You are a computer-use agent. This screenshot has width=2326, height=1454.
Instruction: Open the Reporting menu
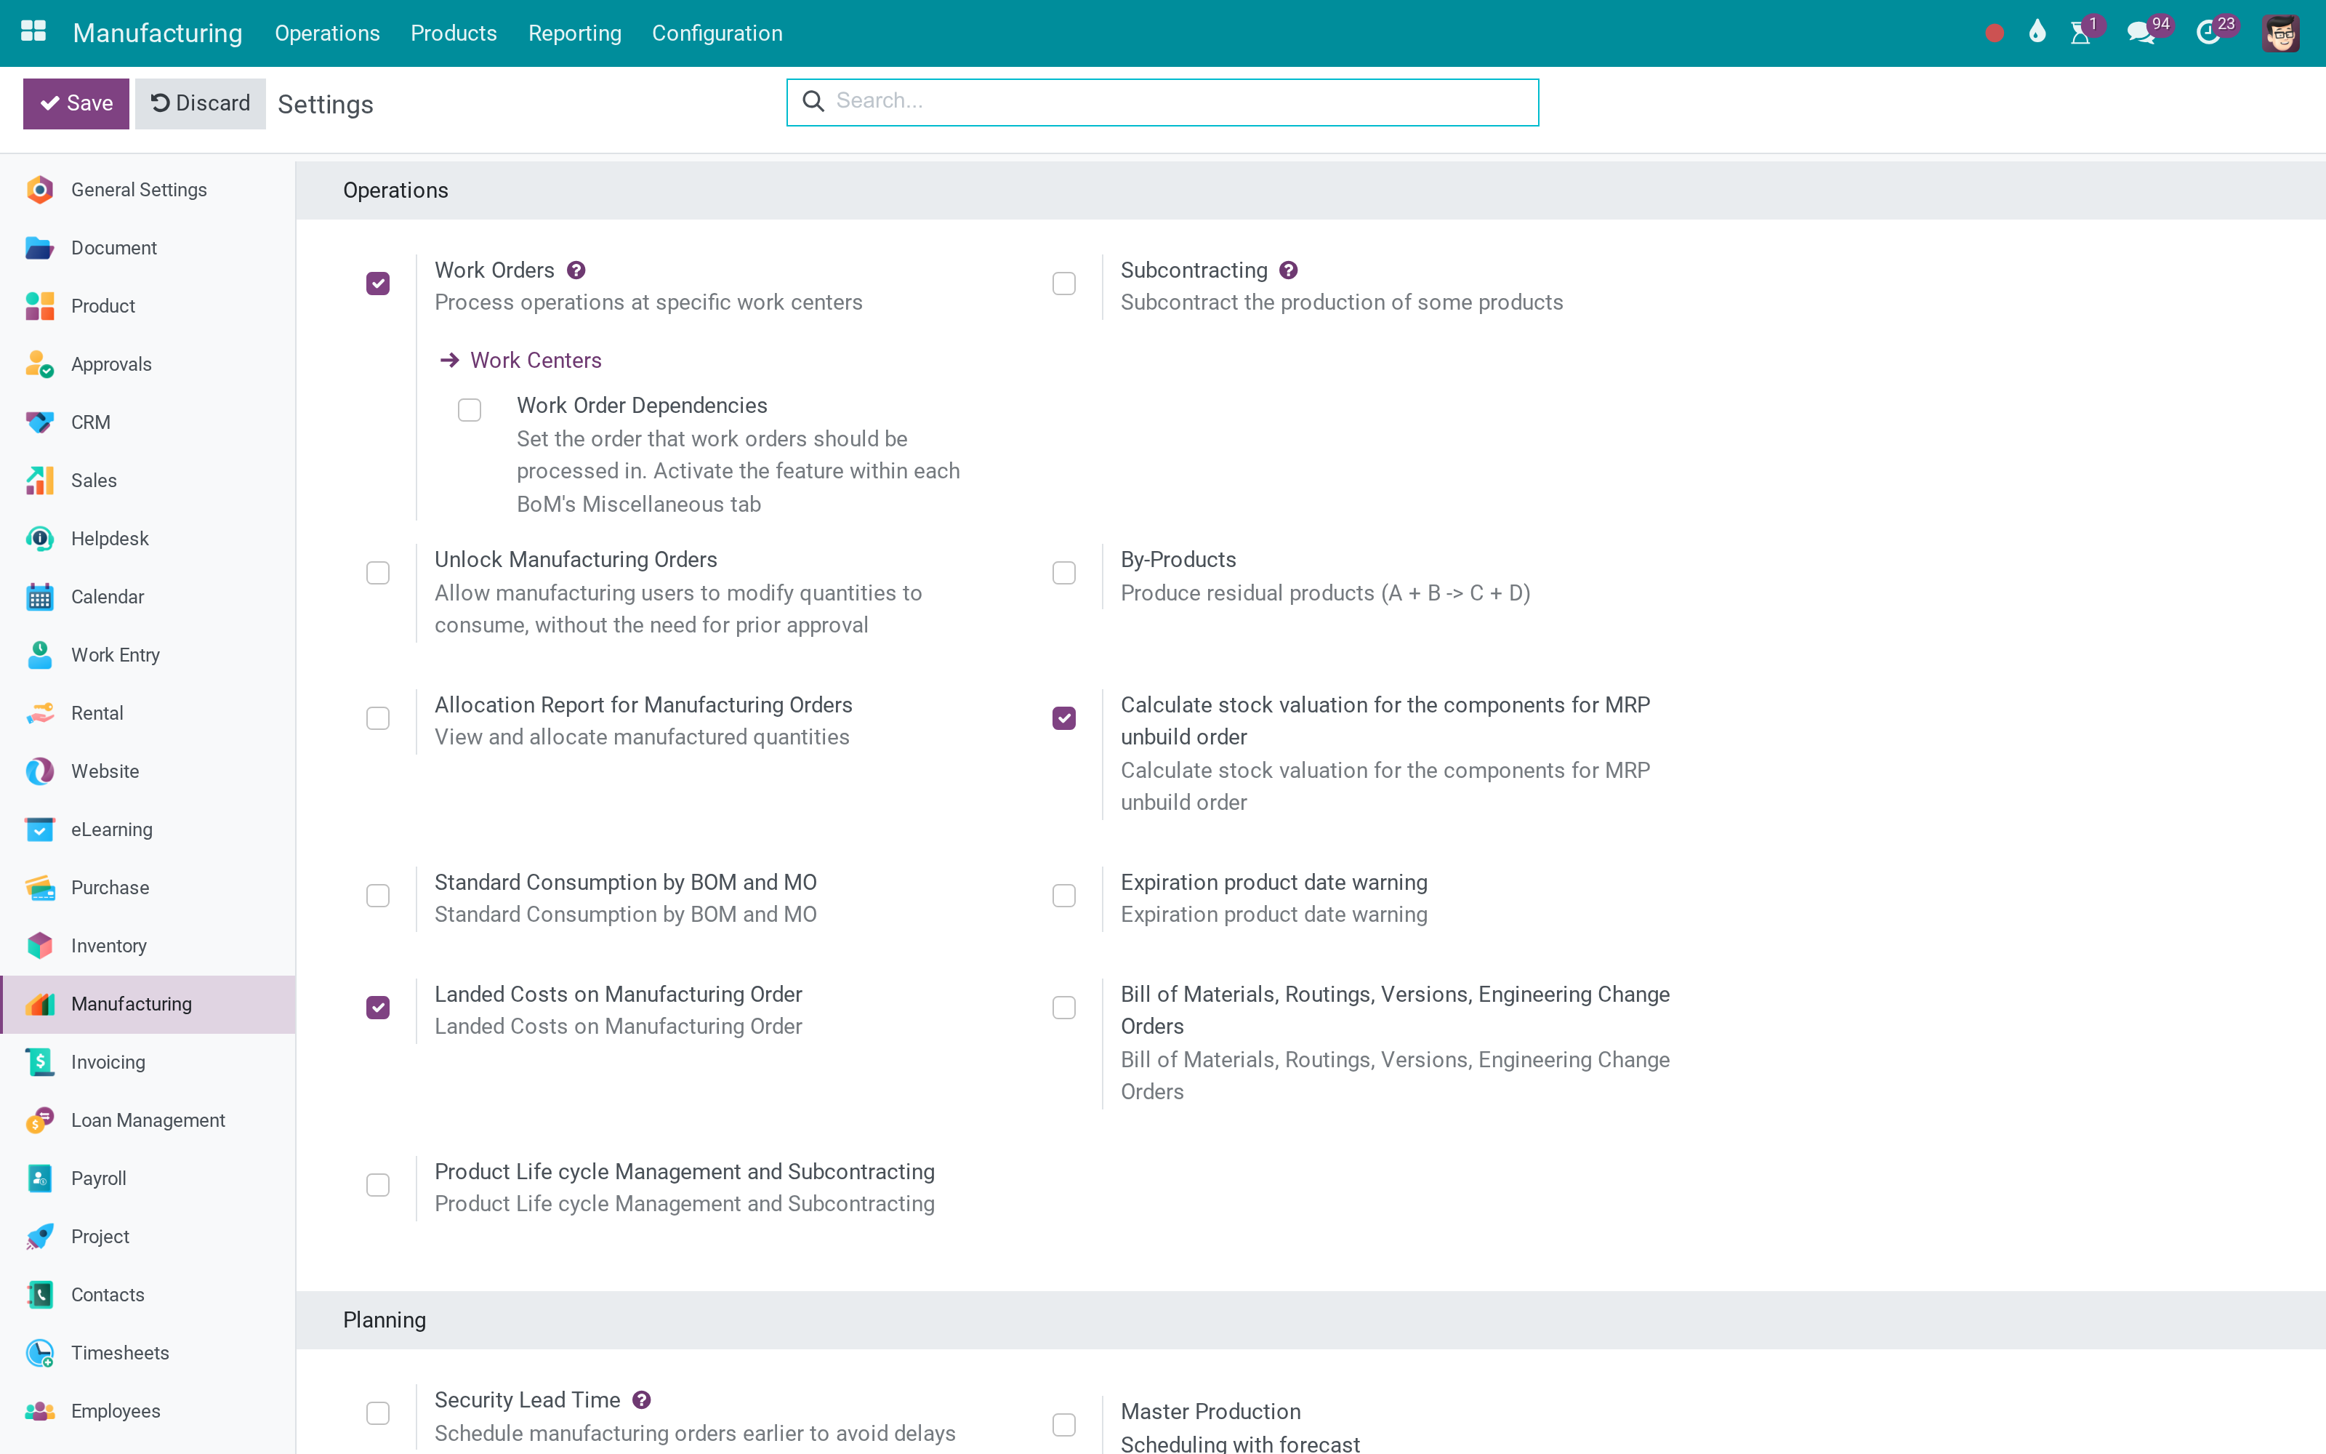[575, 33]
